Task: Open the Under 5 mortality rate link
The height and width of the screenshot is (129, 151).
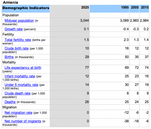Action: [21, 85]
